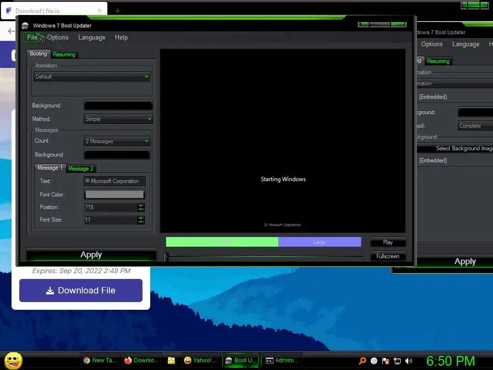
Task: Go back in the browser
Action: 12,31
